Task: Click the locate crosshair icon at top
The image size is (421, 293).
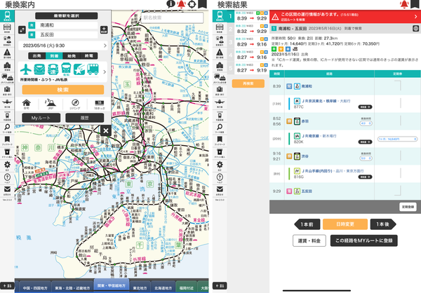Action: point(192,4)
